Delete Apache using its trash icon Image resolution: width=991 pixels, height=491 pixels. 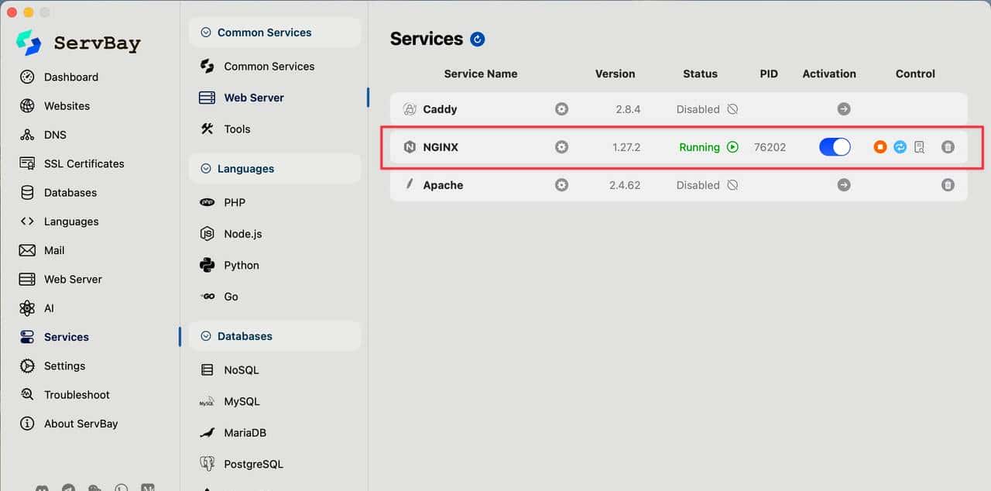tap(948, 185)
